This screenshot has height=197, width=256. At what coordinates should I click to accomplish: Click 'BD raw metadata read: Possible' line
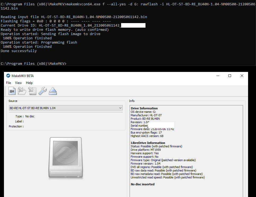point(166,174)
